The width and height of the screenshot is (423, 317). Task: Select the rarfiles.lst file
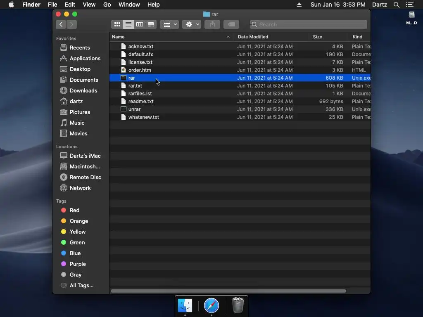click(240, 94)
